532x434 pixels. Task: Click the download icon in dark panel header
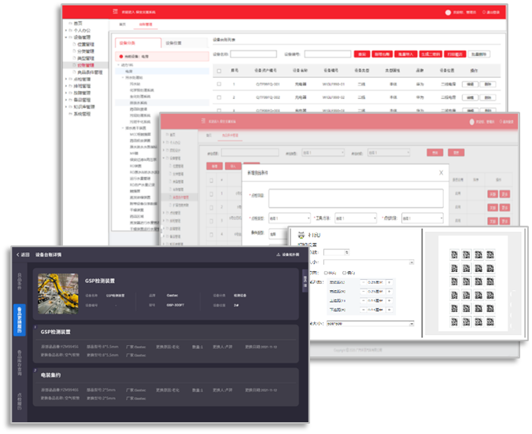click(x=278, y=255)
